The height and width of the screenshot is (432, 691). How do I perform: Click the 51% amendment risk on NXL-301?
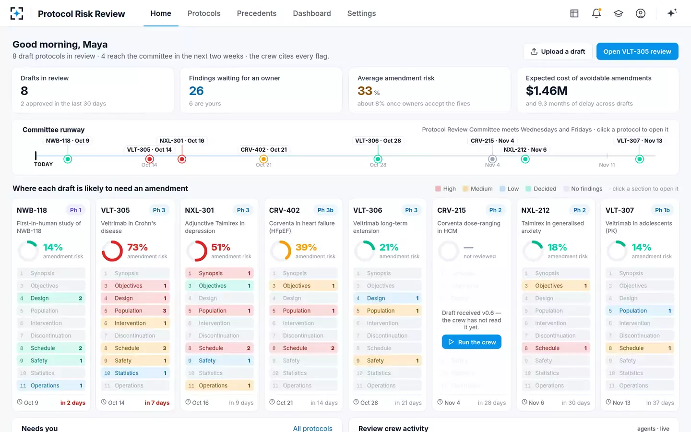(221, 247)
